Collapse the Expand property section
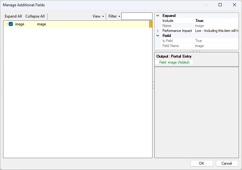Viewport: 242px width, 170px height. pyautogui.click(x=158, y=15)
